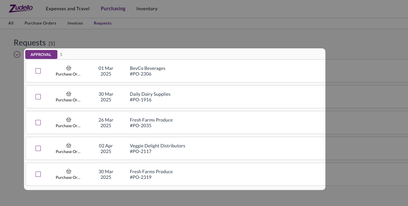Select checkbox for Fresh Farms Produce #PO-2035
Image resolution: width=408 pixels, height=206 pixels.
click(x=38, y=123)
